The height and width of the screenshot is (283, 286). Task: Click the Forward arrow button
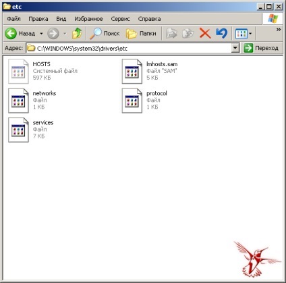pyautogui.click(x=53, y=34)
